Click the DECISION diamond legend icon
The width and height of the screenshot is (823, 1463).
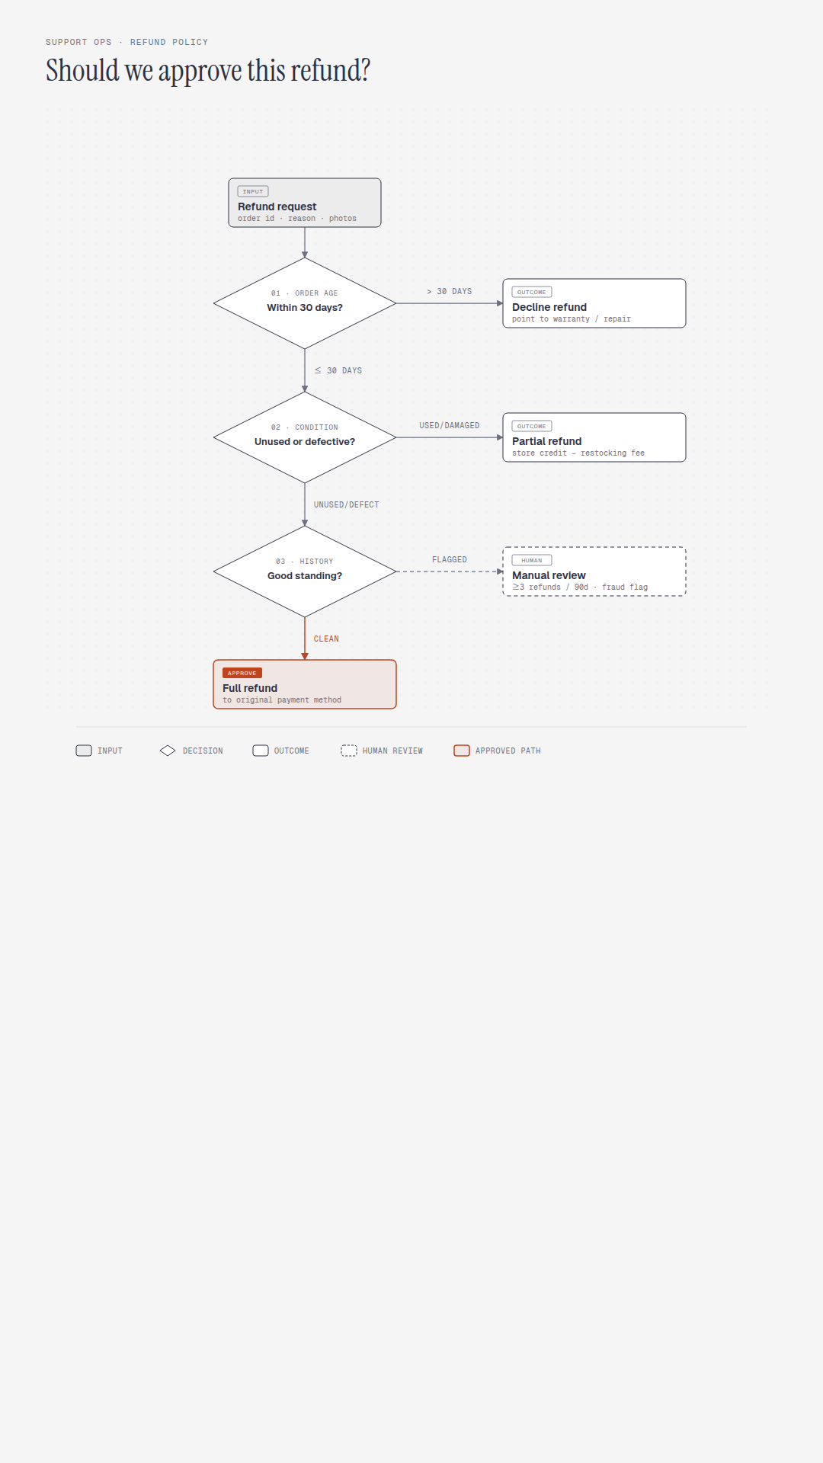(168, 751)
